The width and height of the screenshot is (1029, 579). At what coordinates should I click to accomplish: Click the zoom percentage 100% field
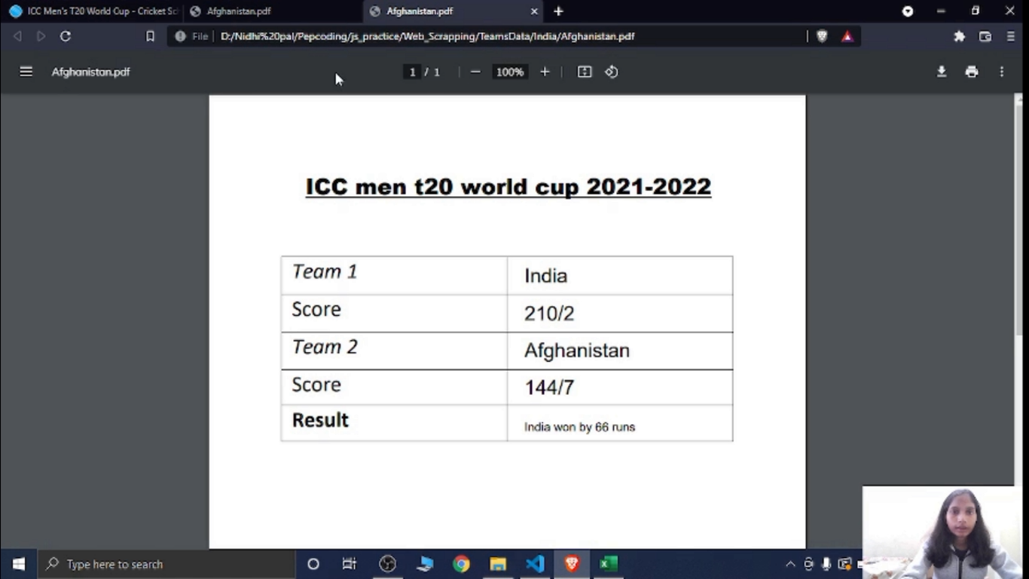pyautogui.click(x=509, y=72)
